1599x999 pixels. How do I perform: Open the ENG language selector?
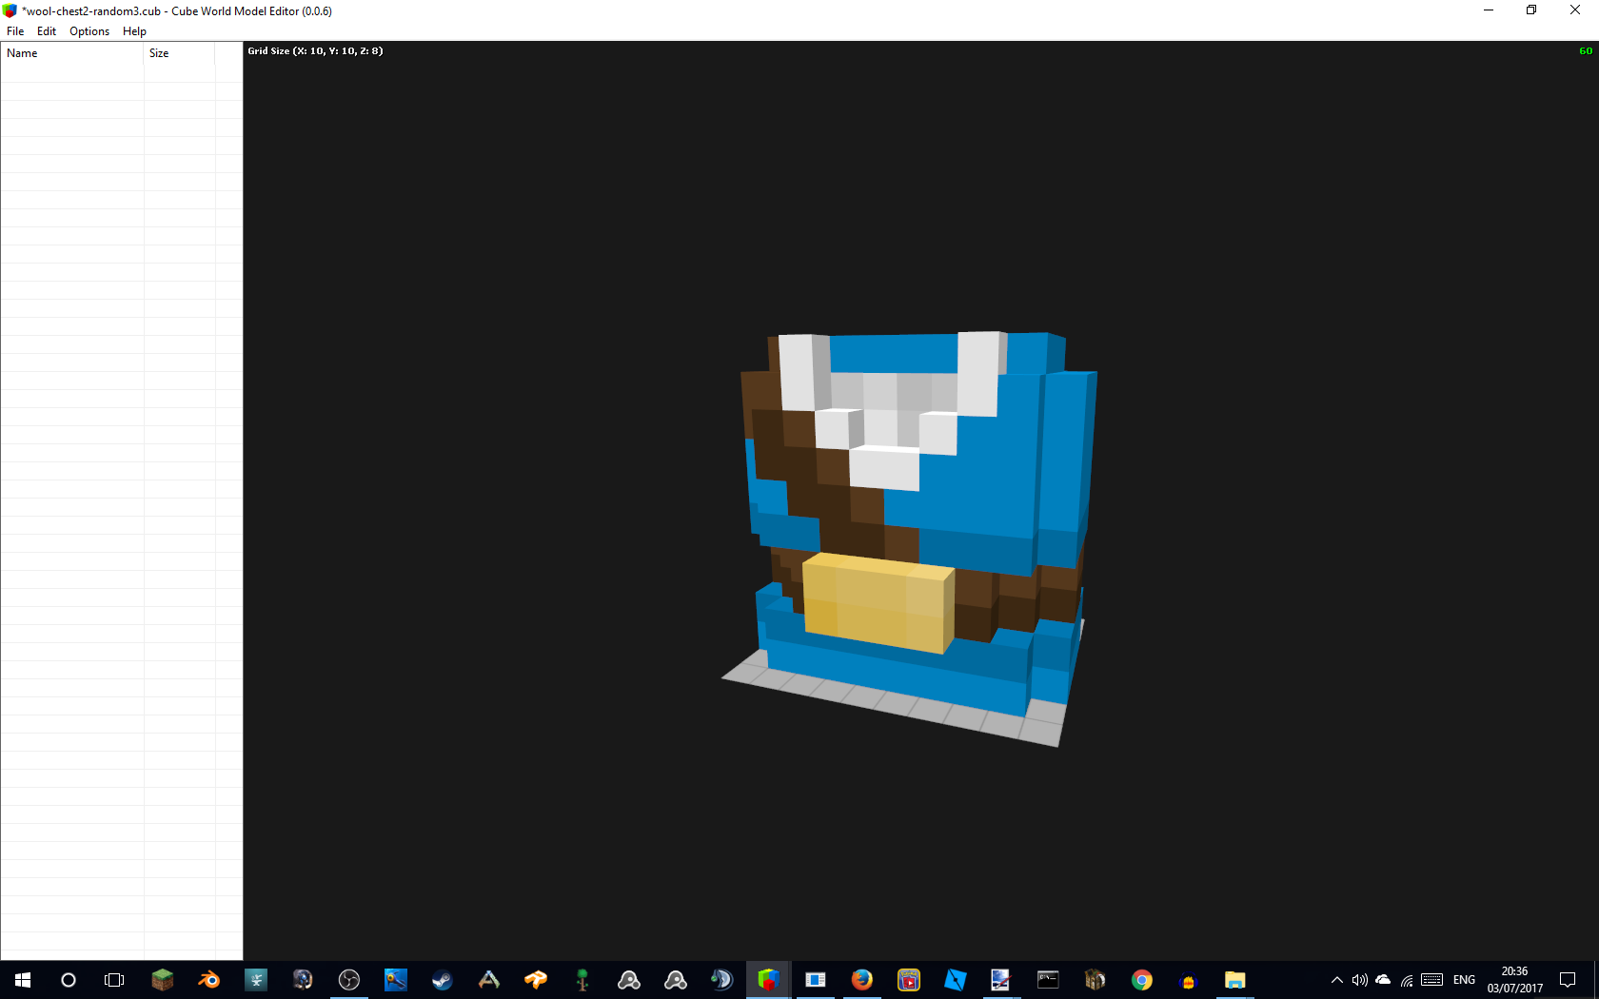pos(1464,980)
